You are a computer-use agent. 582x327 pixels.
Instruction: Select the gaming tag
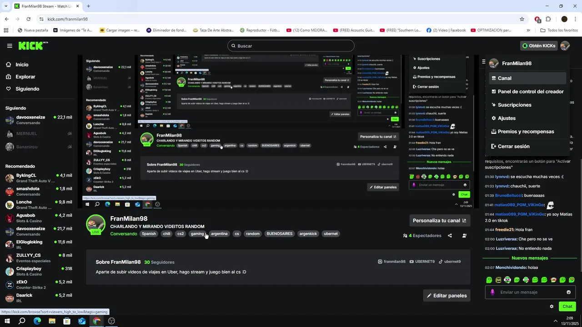point(197,234)
